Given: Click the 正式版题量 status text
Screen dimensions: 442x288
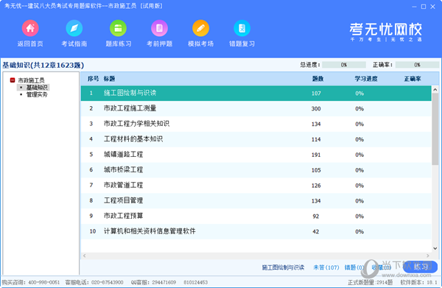Looking at the screenshot, I should [370, 282].
